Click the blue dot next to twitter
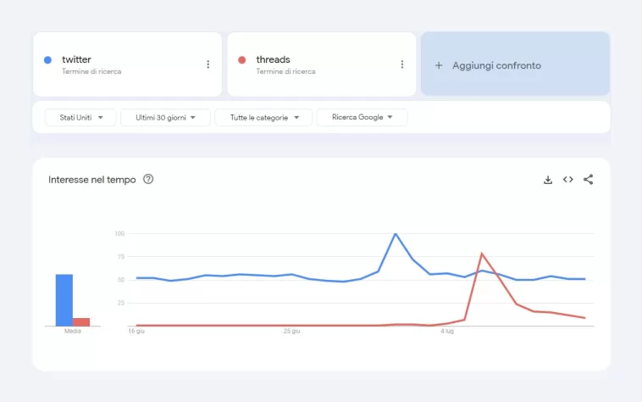Image resolution: width=642 pixels, height=402 pixels. [x=48, y=60]
